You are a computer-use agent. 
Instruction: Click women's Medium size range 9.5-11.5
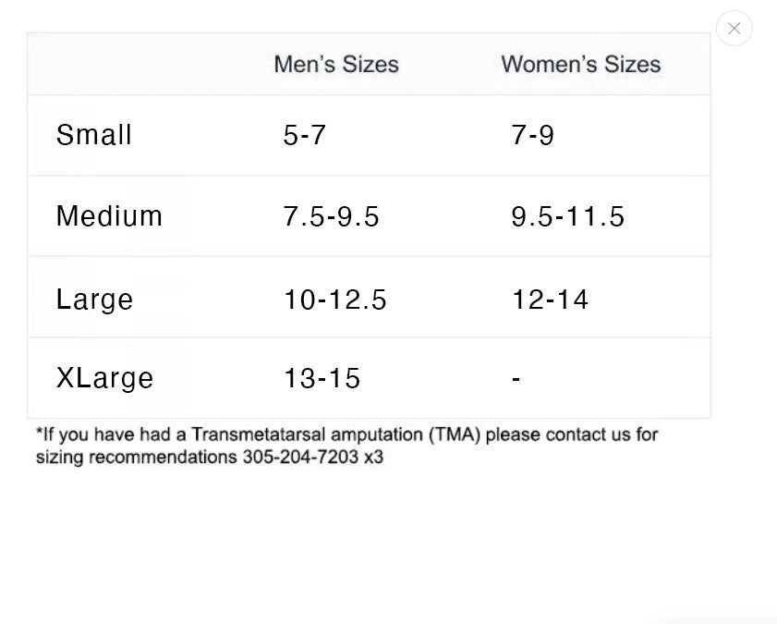tap(567, 216)
